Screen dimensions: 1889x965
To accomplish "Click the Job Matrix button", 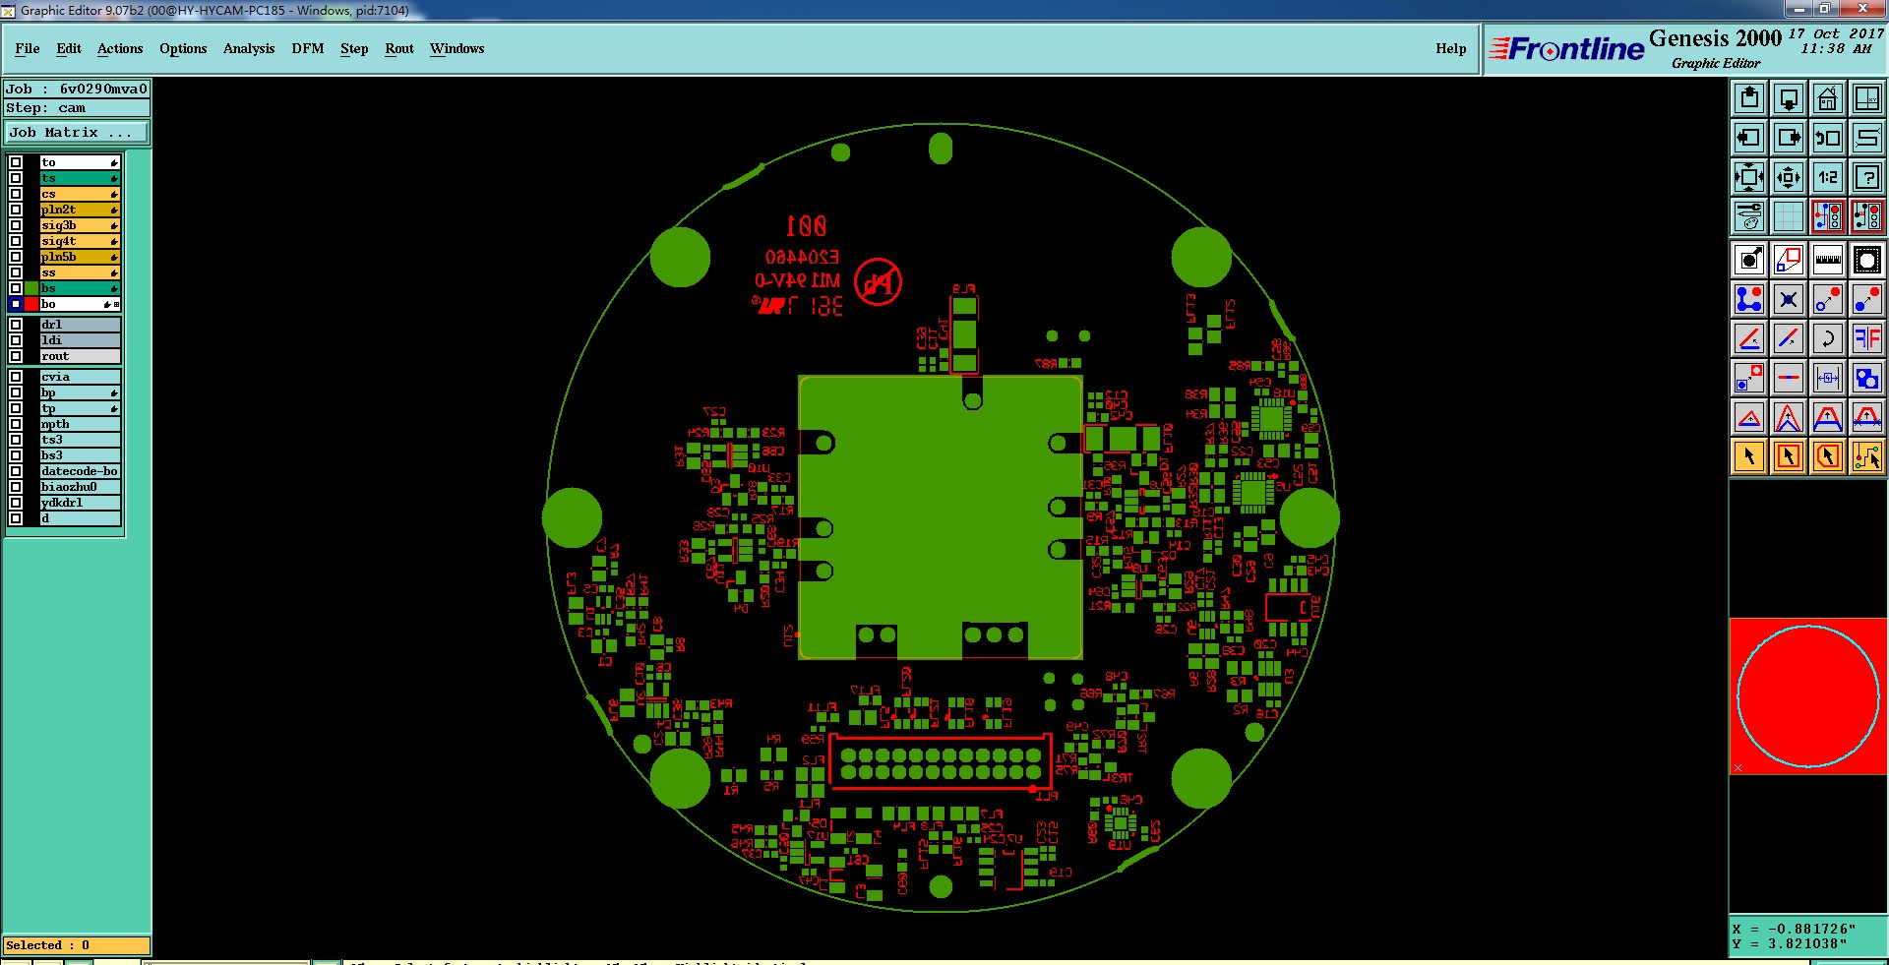I will [x=77, y=132].
